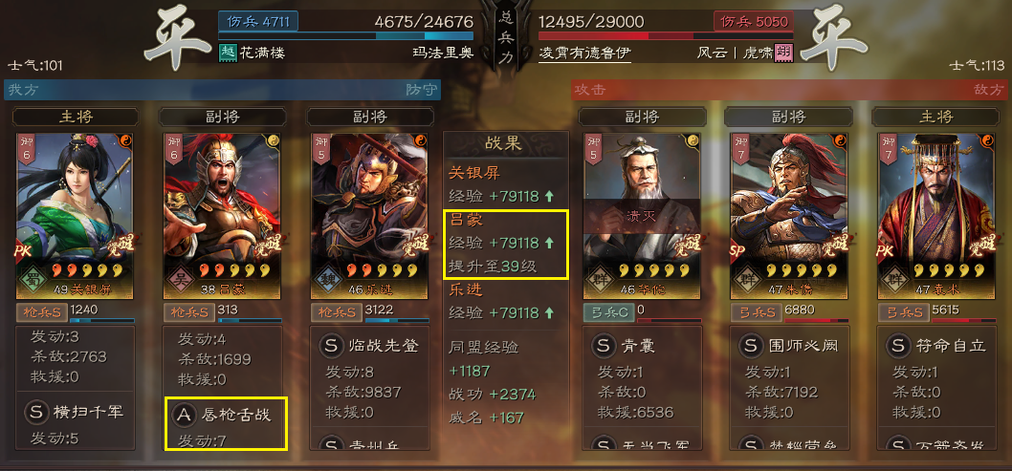The height and width of the screenshot is (471, 1012).
Task: View 朱儁 general portrait card
Action: (x=788, y=216)
